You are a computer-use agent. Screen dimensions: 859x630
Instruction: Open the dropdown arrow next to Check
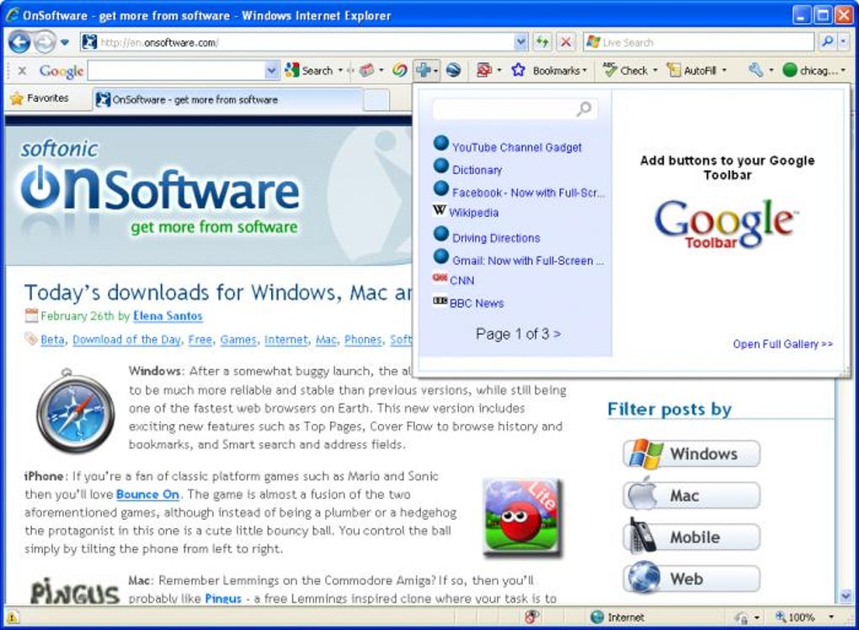[x=655, y=71]
